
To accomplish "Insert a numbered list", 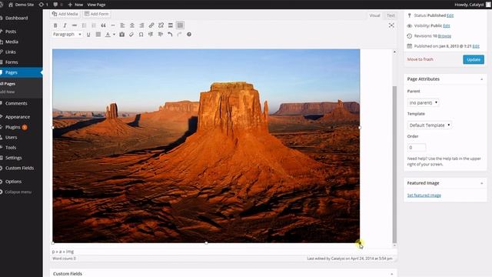I will point(94,25).
